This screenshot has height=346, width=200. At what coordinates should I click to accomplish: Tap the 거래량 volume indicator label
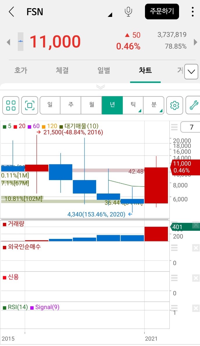pyautogui.click(x=13, y=224)
